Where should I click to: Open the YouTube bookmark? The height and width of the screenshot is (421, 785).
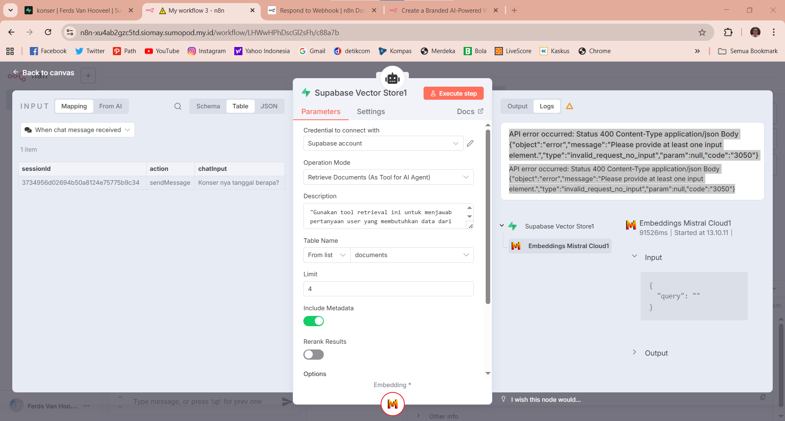pyautogui.click(x=162, y=51)
